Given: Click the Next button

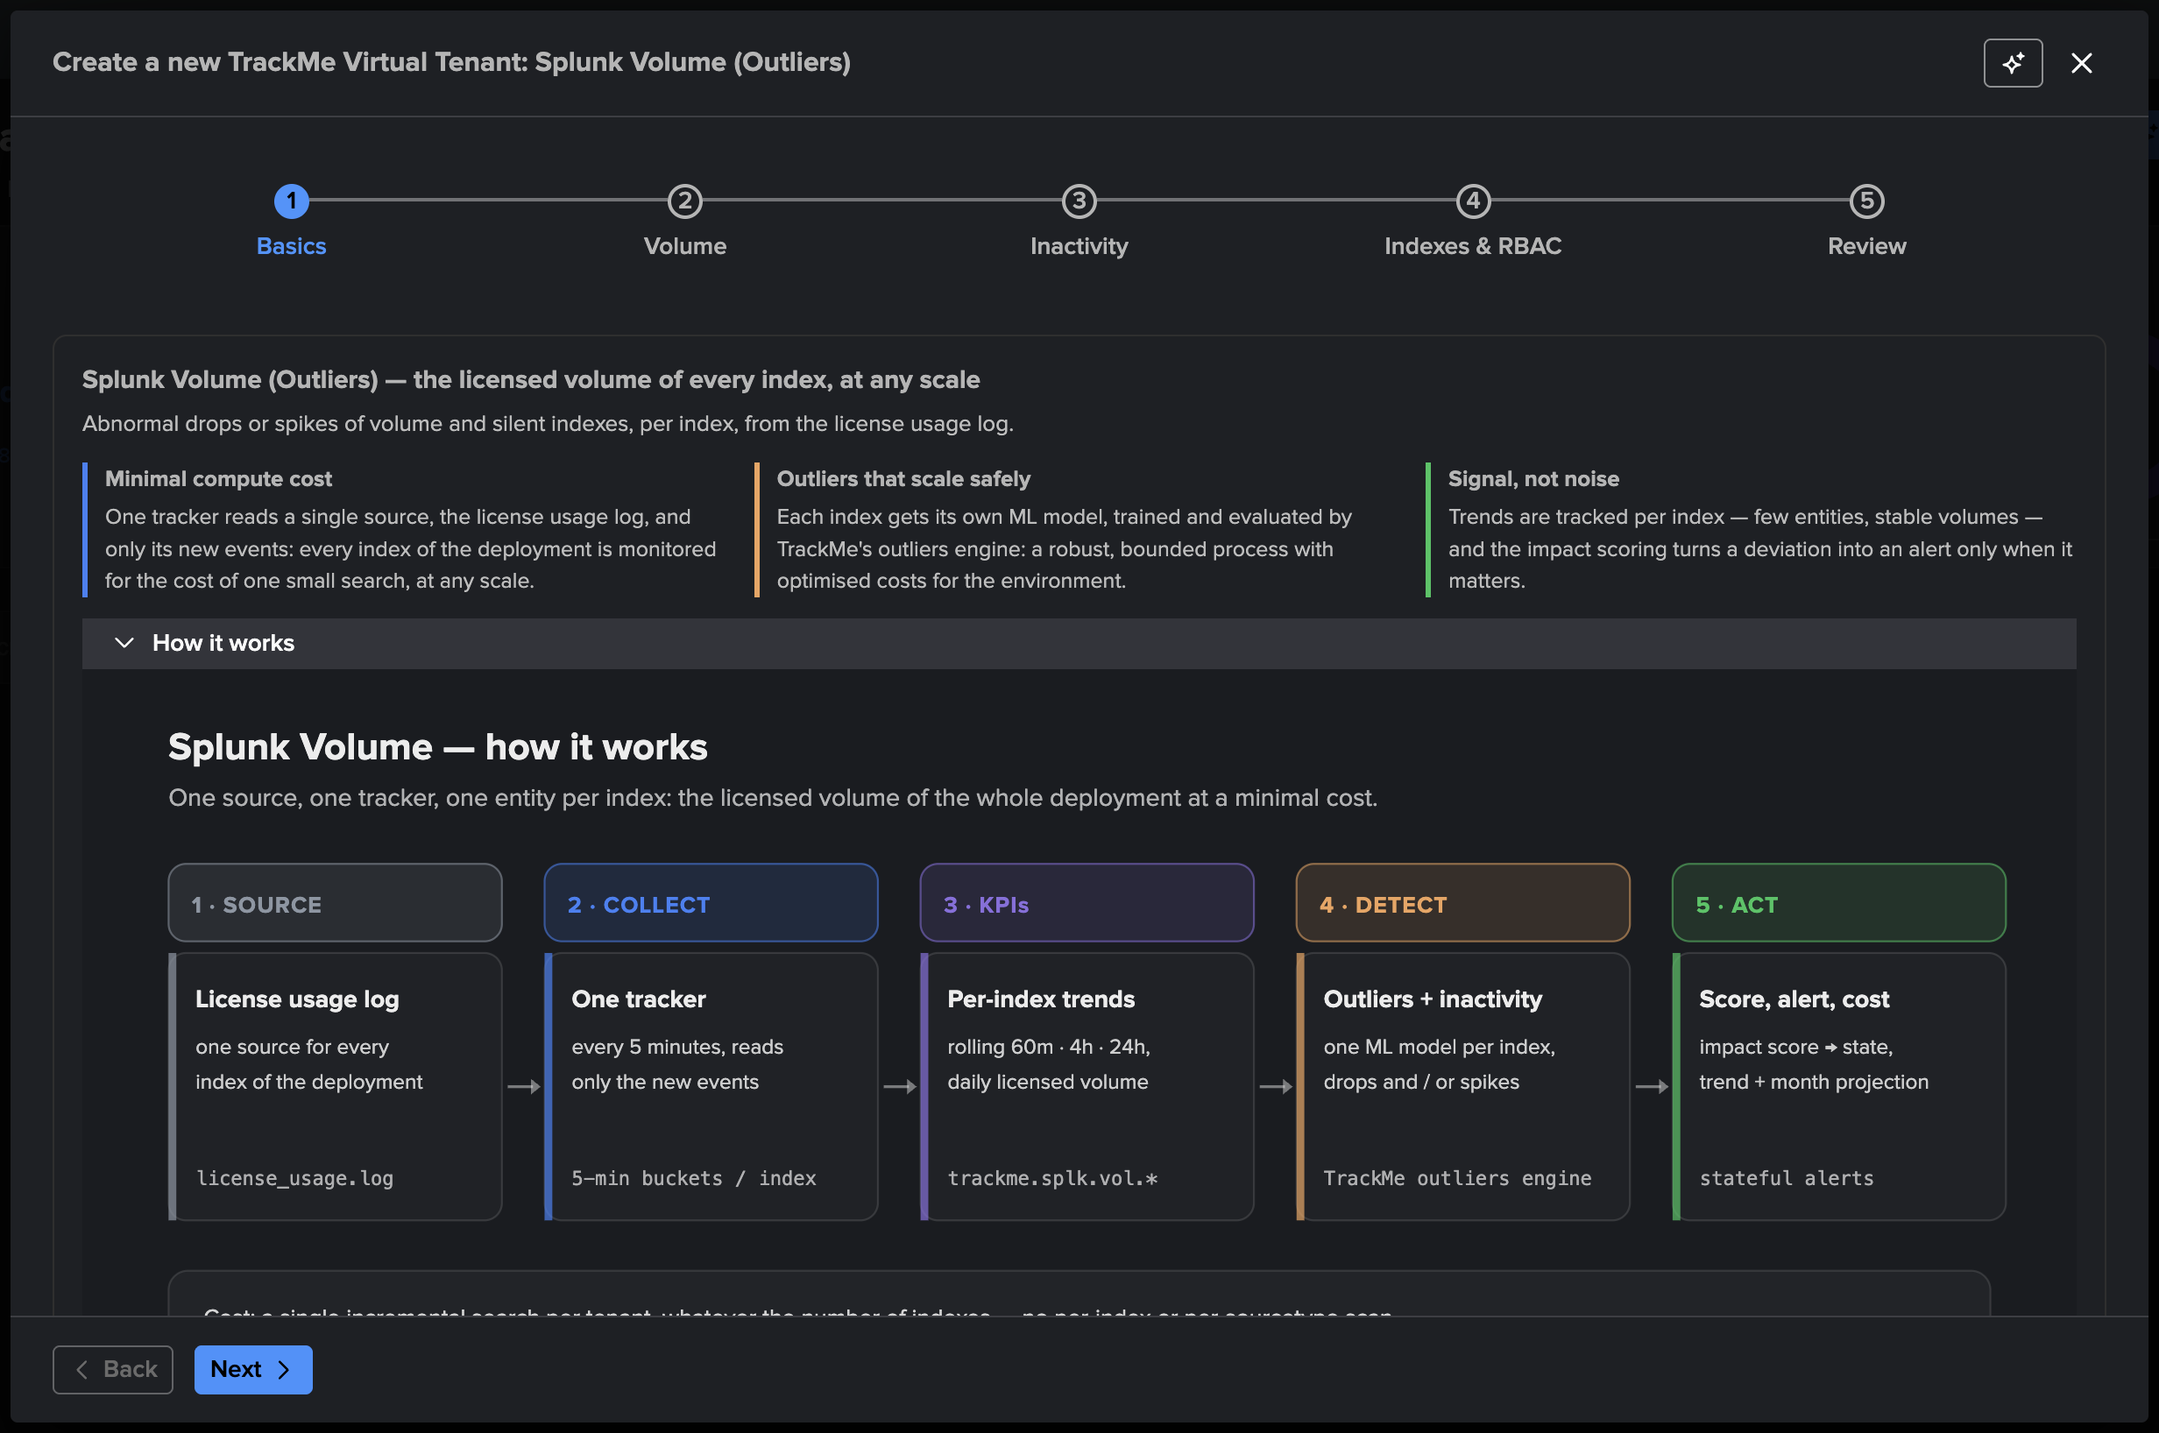Looking at the screenshot, I should coord(253,1369).
